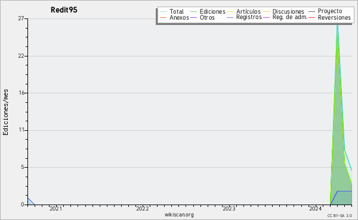Click the y-axis value 16
Image resolution: width=358 pixels, height=220 pixels.
(21, 93)
